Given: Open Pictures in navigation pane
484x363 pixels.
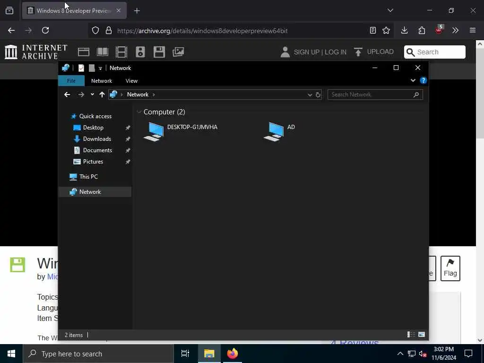Looking at the screenshot, I should (x=93, y=162).
